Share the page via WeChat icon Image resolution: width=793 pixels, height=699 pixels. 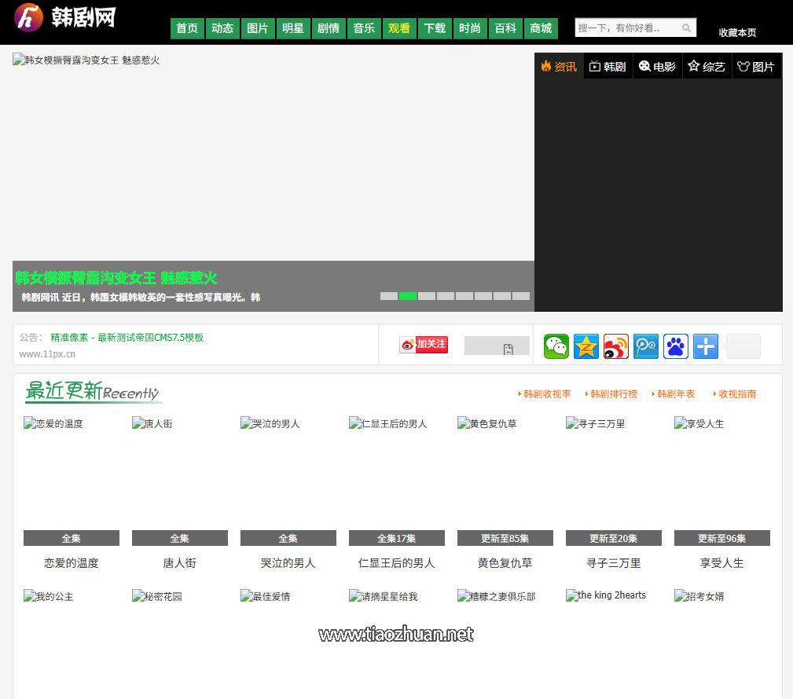tap(556, 346)
